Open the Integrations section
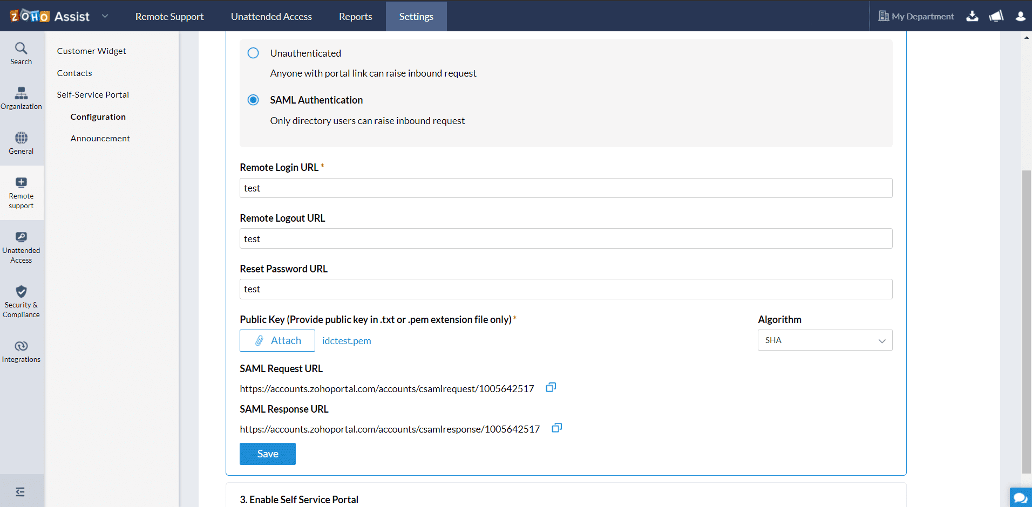1032x507 pixels. [21, 351]
